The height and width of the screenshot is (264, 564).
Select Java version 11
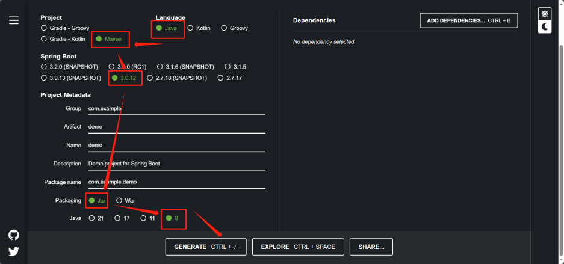click(x=148, y=218)
